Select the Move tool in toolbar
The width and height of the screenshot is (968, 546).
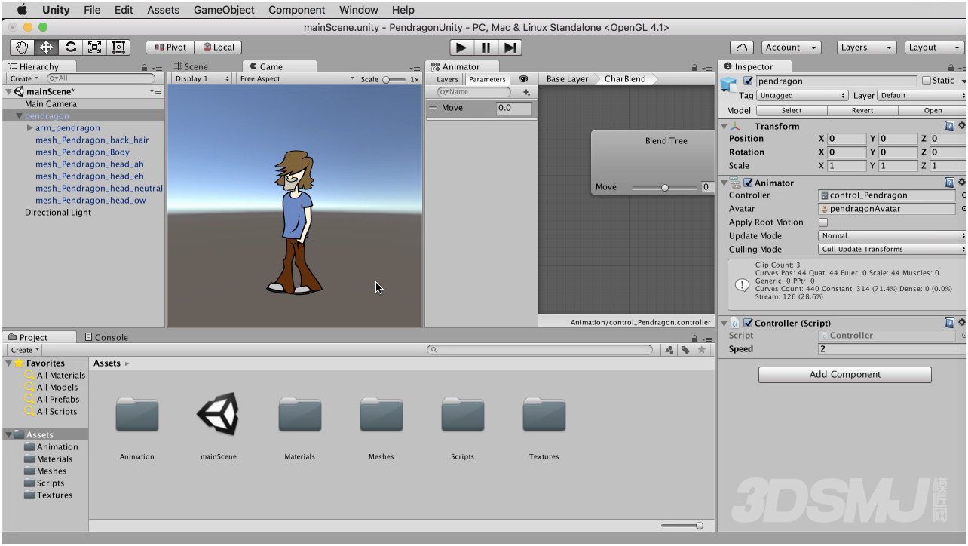46,47
